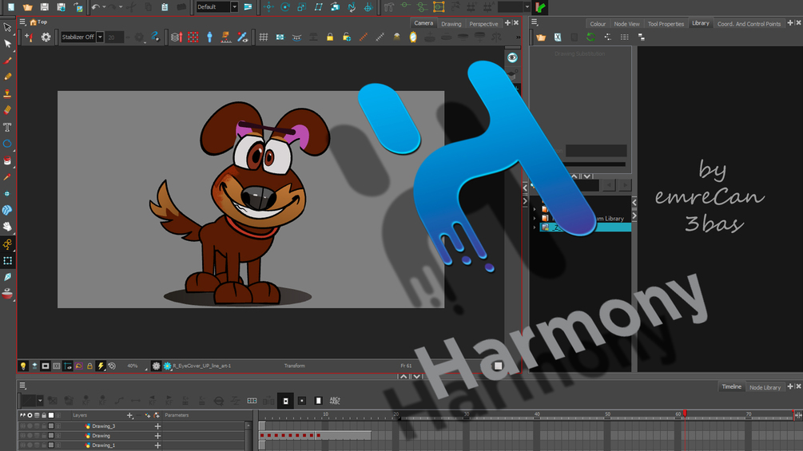Viewport: 803px width, 451px height.
Task: Select the Text tool
Action: point(7,127)
